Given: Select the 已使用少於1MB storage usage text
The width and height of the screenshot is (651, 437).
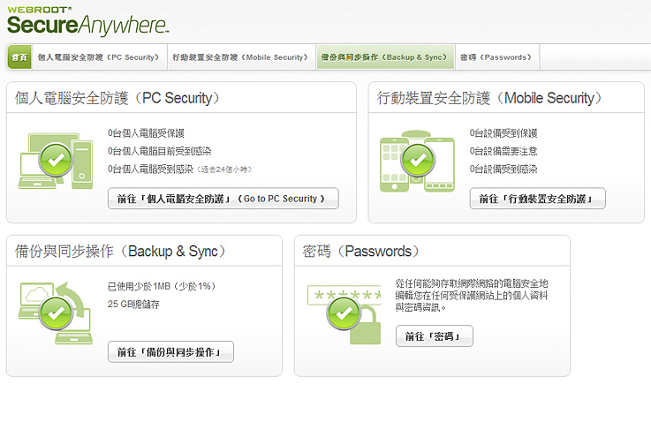Looking at the screenshot, I should tap(162, 286).
